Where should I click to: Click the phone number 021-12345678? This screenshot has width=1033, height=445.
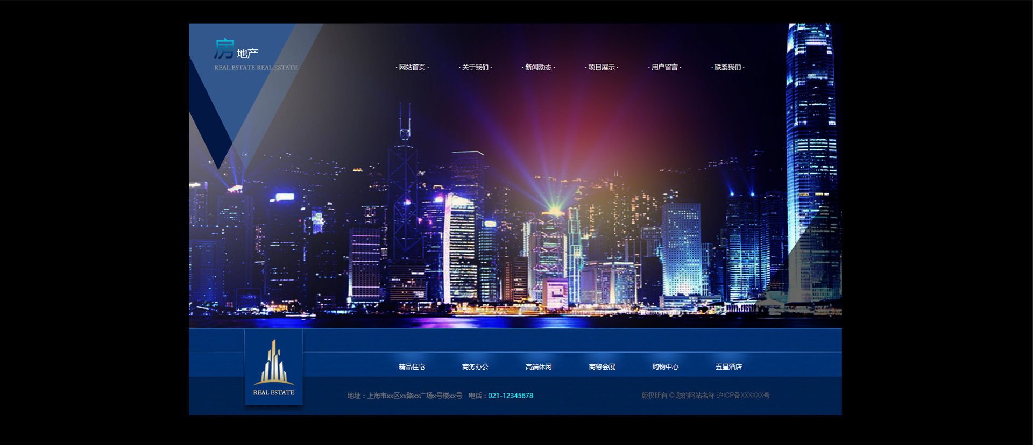[x=511, y=396]
